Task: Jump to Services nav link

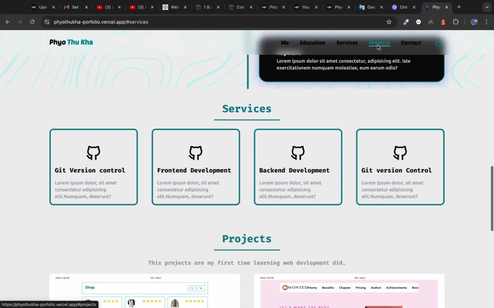Action: click(347, 43)
